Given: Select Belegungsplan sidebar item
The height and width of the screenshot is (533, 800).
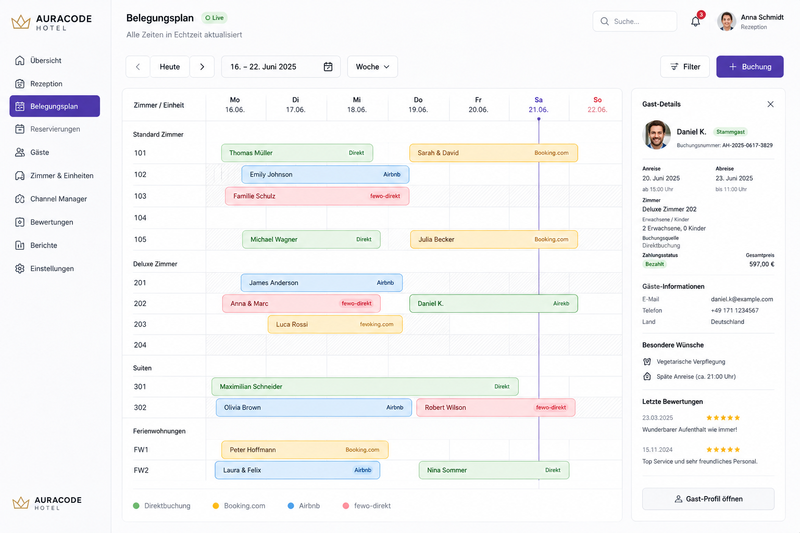Looking at the screenshot, I should point(55,106).
